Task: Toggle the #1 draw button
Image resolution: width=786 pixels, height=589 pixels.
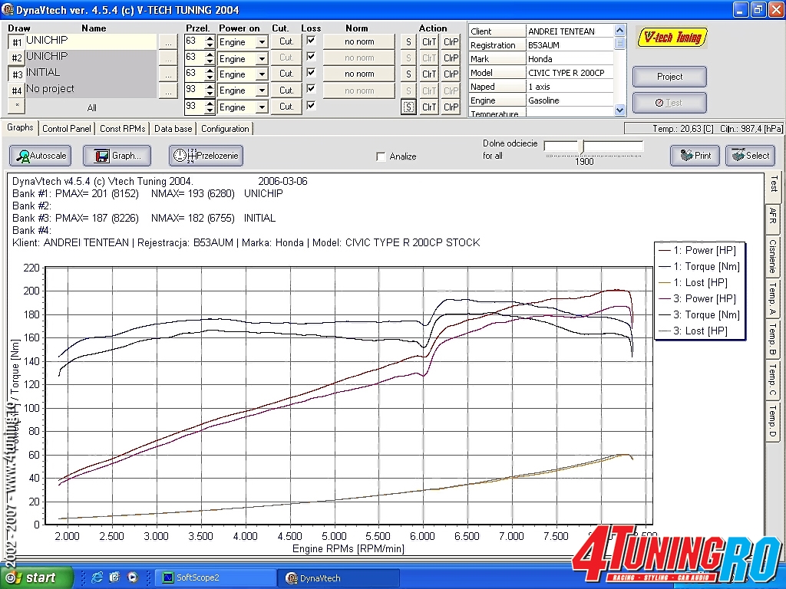Action: click(x=17, y=42)
